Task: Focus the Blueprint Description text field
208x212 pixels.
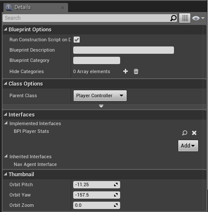Action: coord(124,50)
